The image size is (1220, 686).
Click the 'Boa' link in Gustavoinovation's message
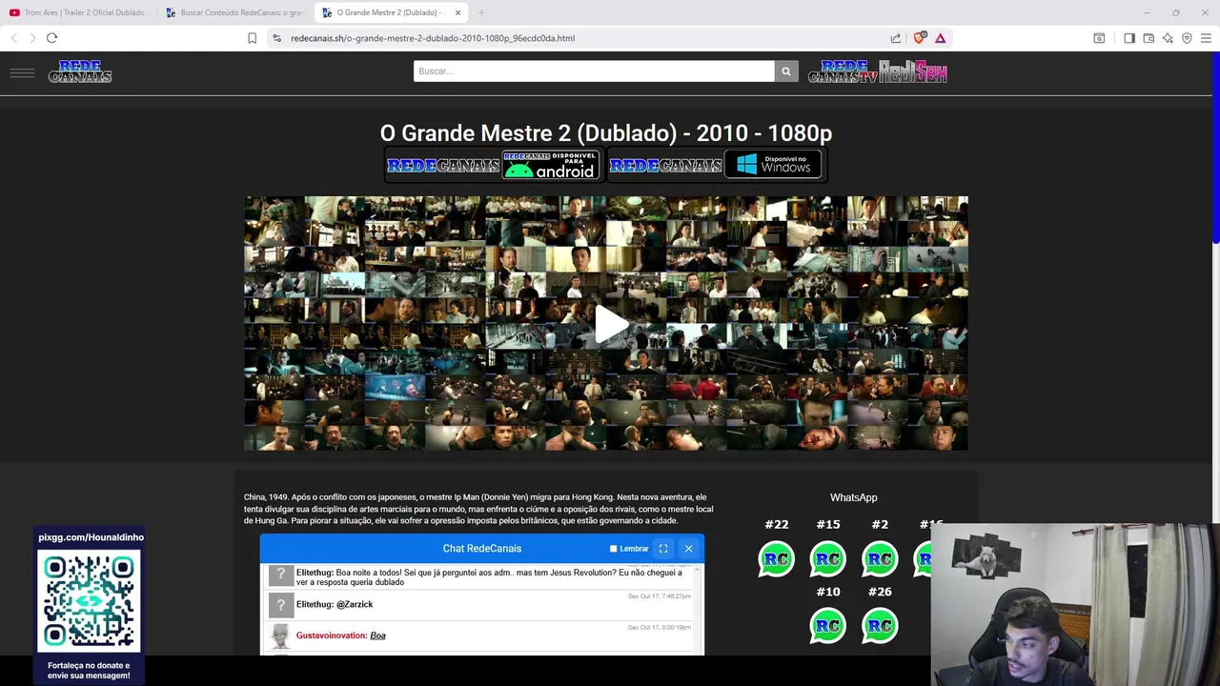click(x=377, y=636)
